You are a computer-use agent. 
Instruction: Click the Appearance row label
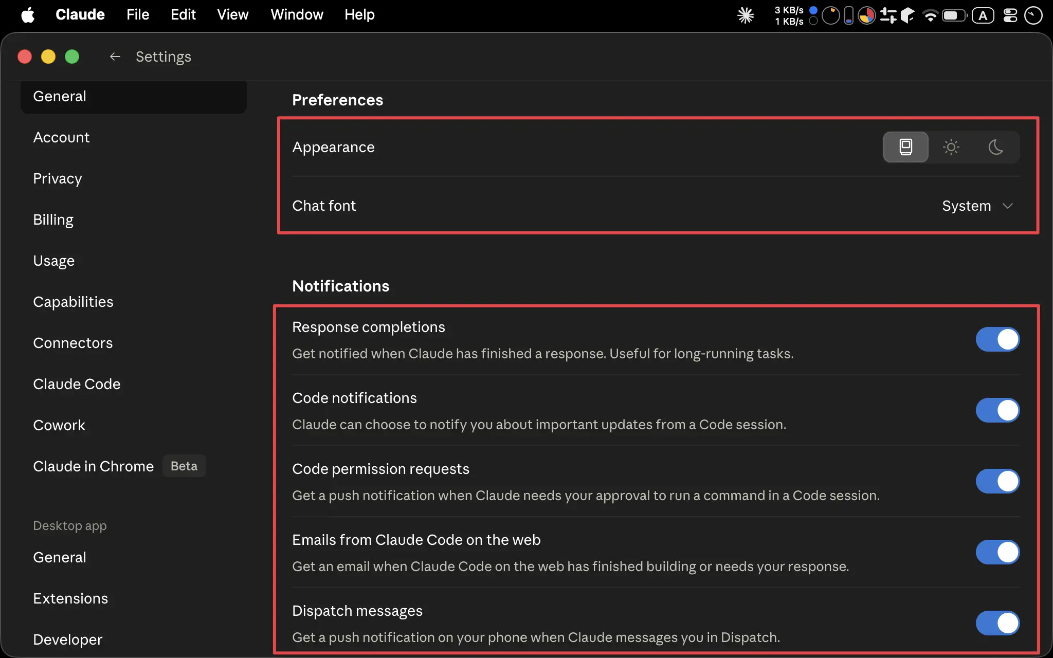[333, 147]
